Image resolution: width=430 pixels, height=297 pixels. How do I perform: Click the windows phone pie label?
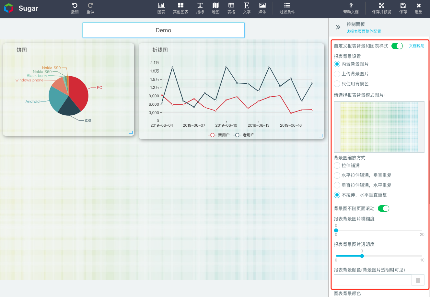tap(29, 80)
